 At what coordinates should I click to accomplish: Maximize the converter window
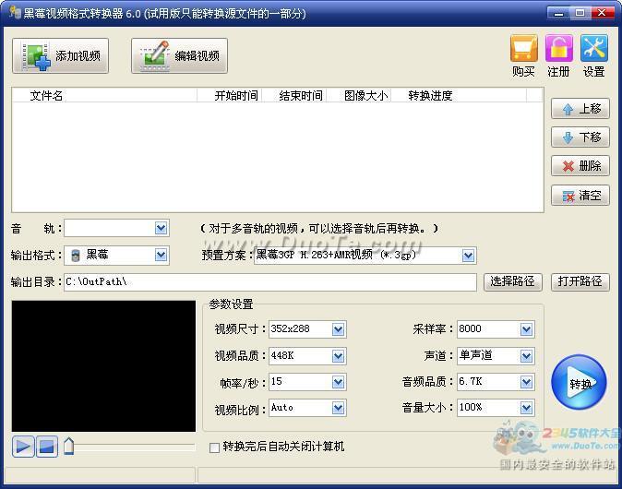[x=580, y=13]
